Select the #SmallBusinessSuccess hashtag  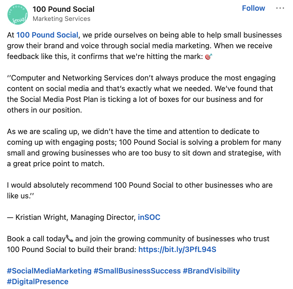click(137, 271)
